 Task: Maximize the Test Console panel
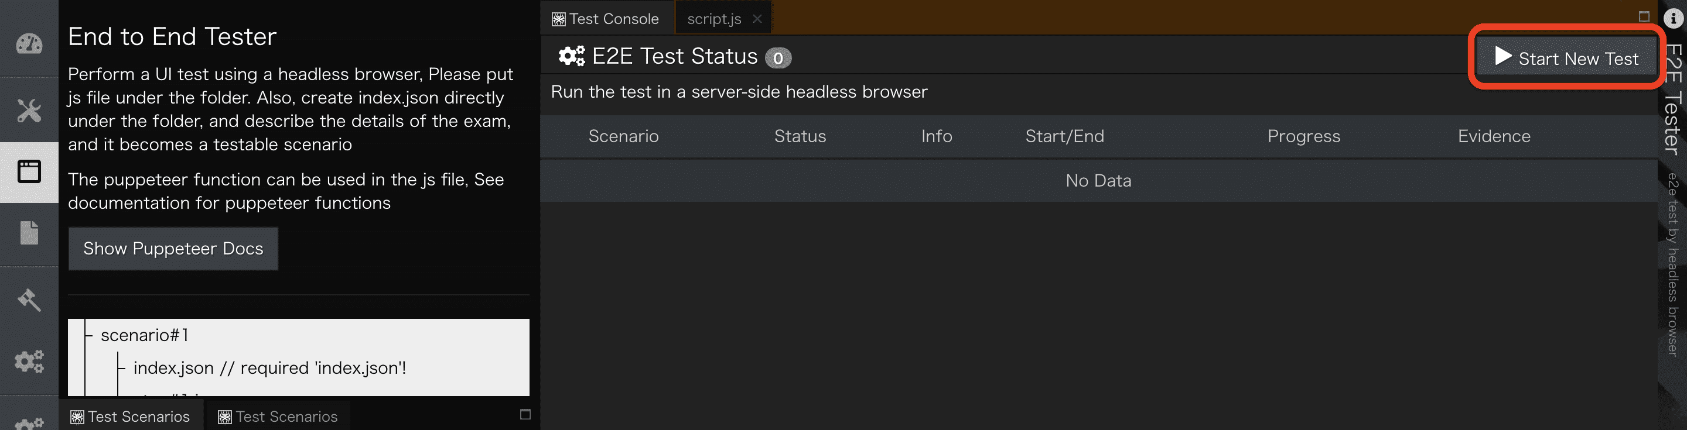(1644, 16)
